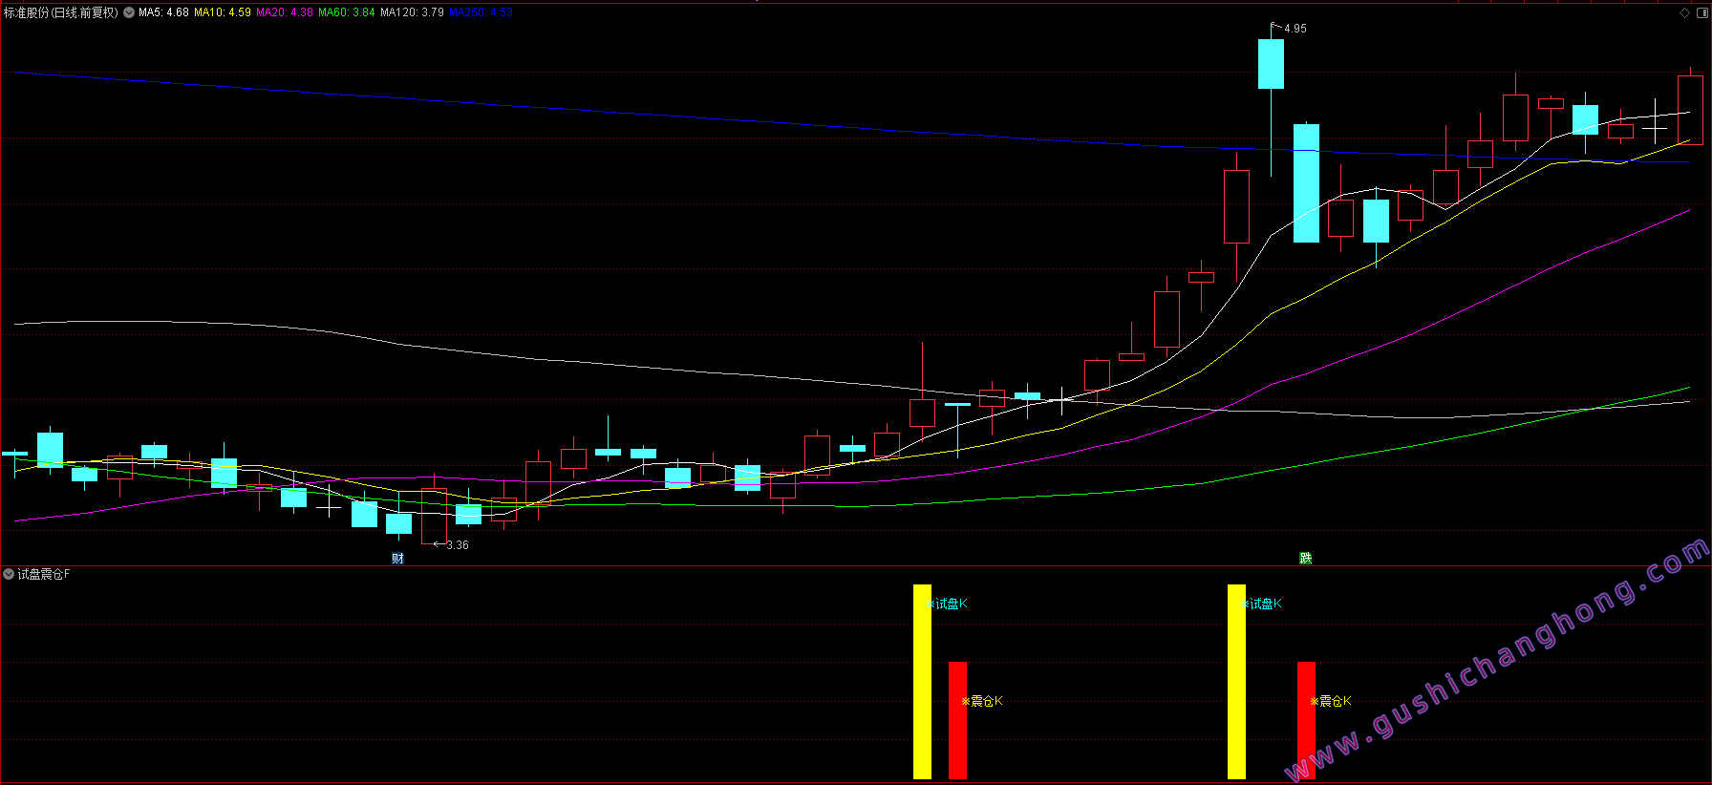The width and height of the screenshot is (1712, 785).
Task: Click the candle with the 3.36 low
Action: click(x=434, y=517)
